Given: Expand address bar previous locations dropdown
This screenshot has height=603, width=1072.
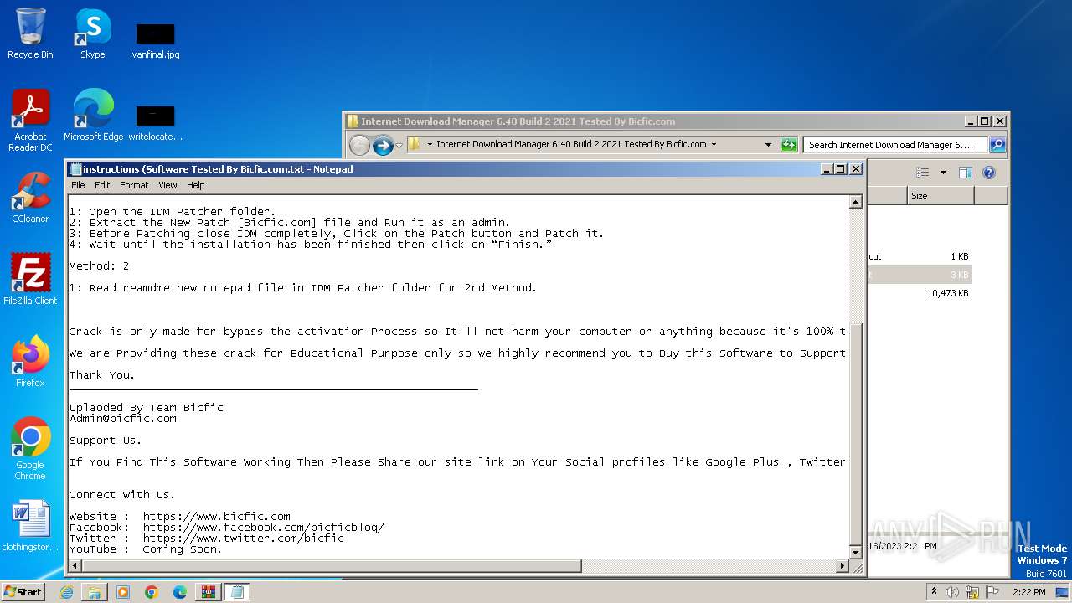Looking at the screenshot, I should (x=768, y=145).
